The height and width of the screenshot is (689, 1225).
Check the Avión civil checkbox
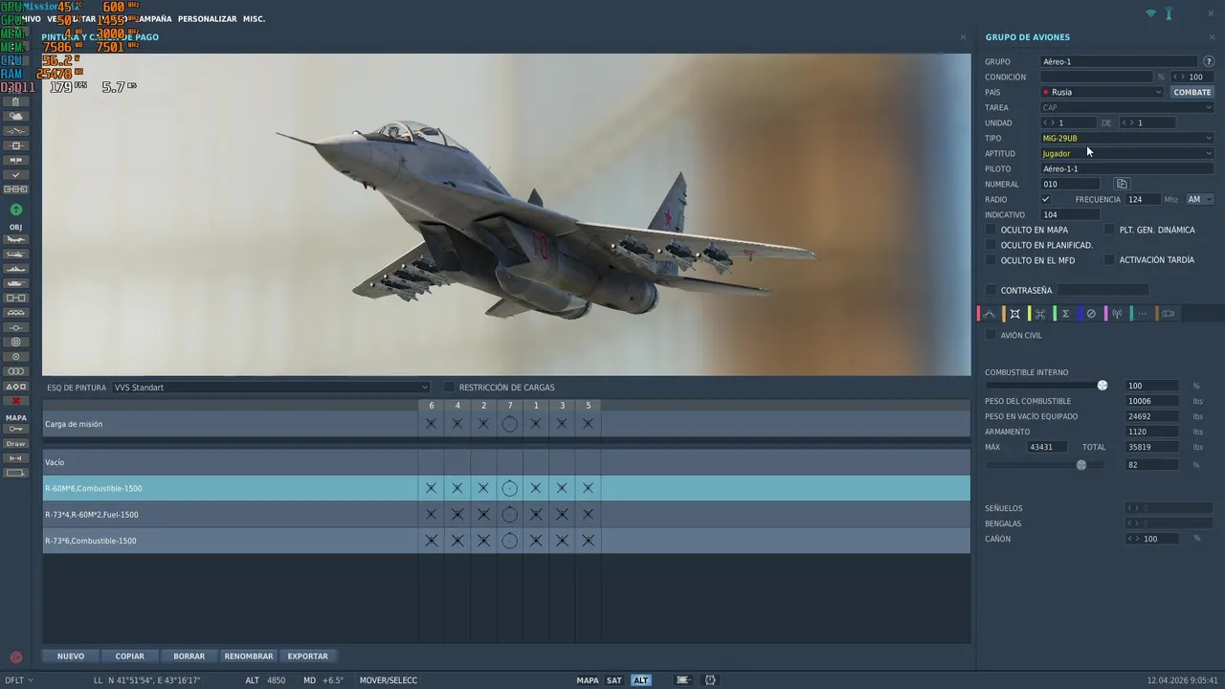tap(991, 335)
